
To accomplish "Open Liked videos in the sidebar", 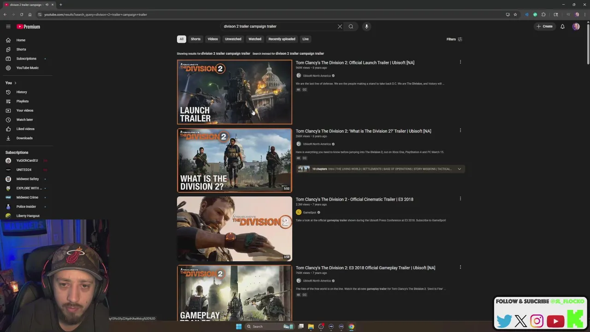I will (27, 129).
